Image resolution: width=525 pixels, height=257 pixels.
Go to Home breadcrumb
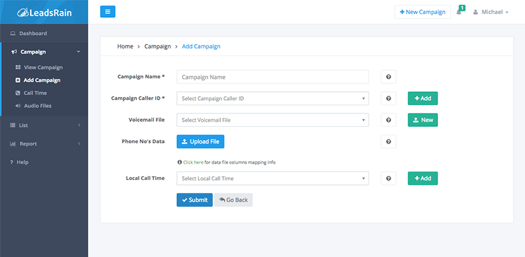[125, 47]
